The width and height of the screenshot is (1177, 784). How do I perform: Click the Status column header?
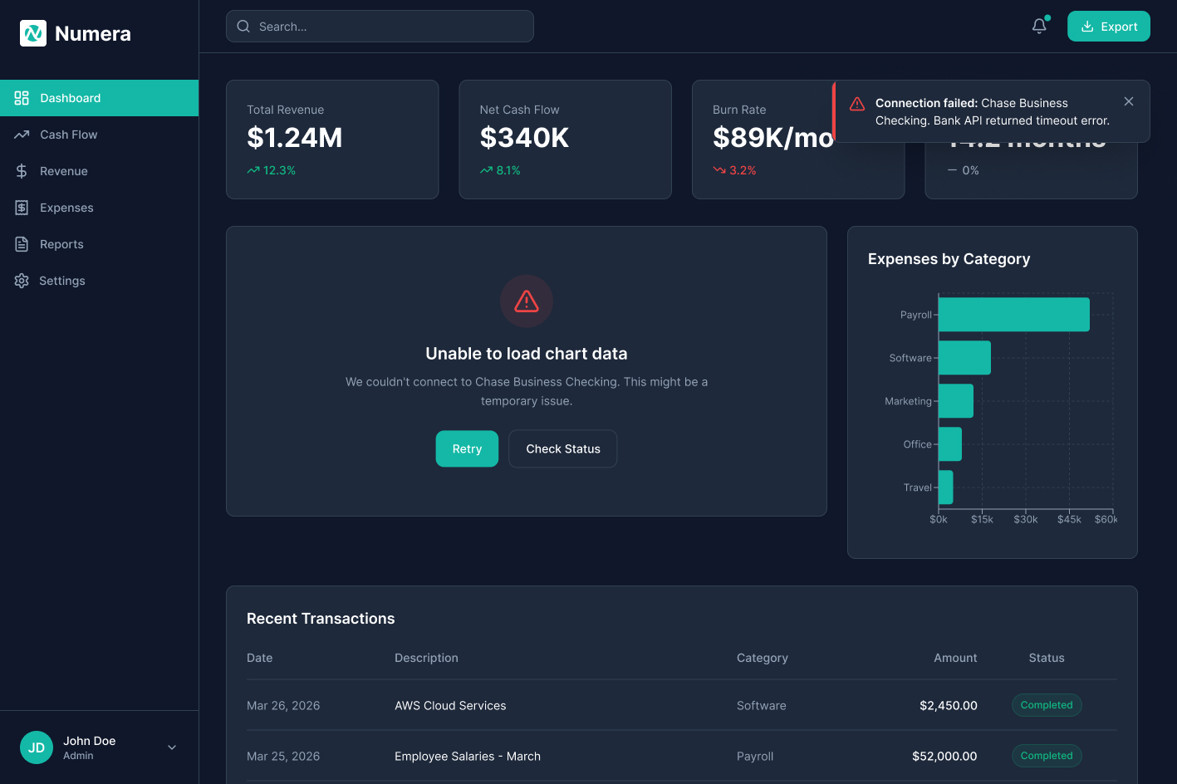click(x=1047, y=658)
